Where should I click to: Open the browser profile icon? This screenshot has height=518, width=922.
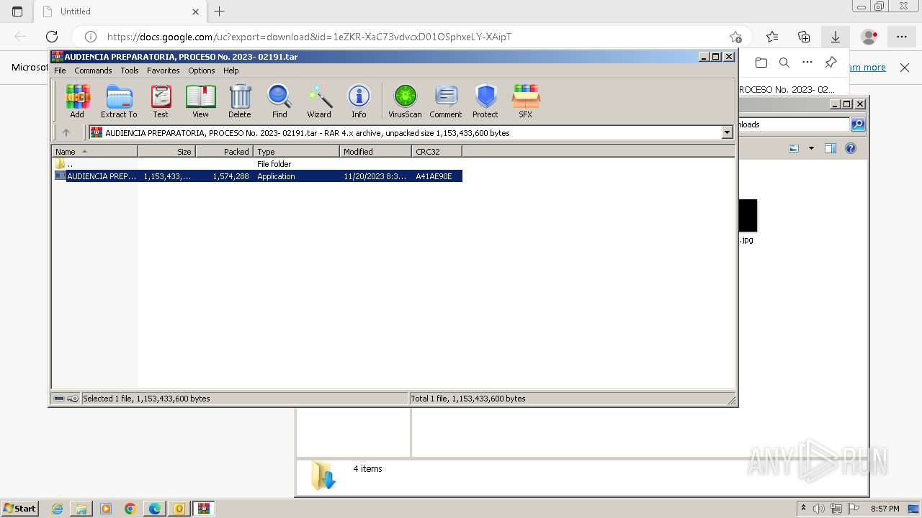click(869, 37)
